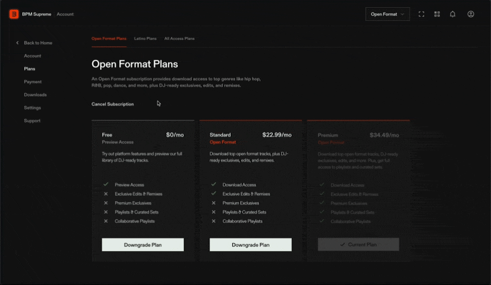
Task: Open the Open Format library dropdown
Action: [388, 14]
